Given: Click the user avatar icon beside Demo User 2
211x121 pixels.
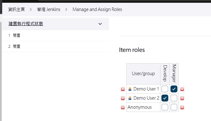Looking at the screenshot, I should click(x=130, y=98).
